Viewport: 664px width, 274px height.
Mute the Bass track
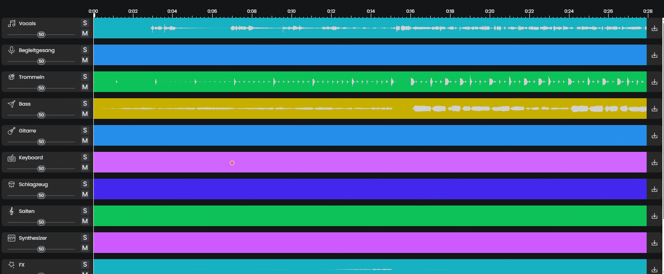pyautogui.click(x=85, y=114)
